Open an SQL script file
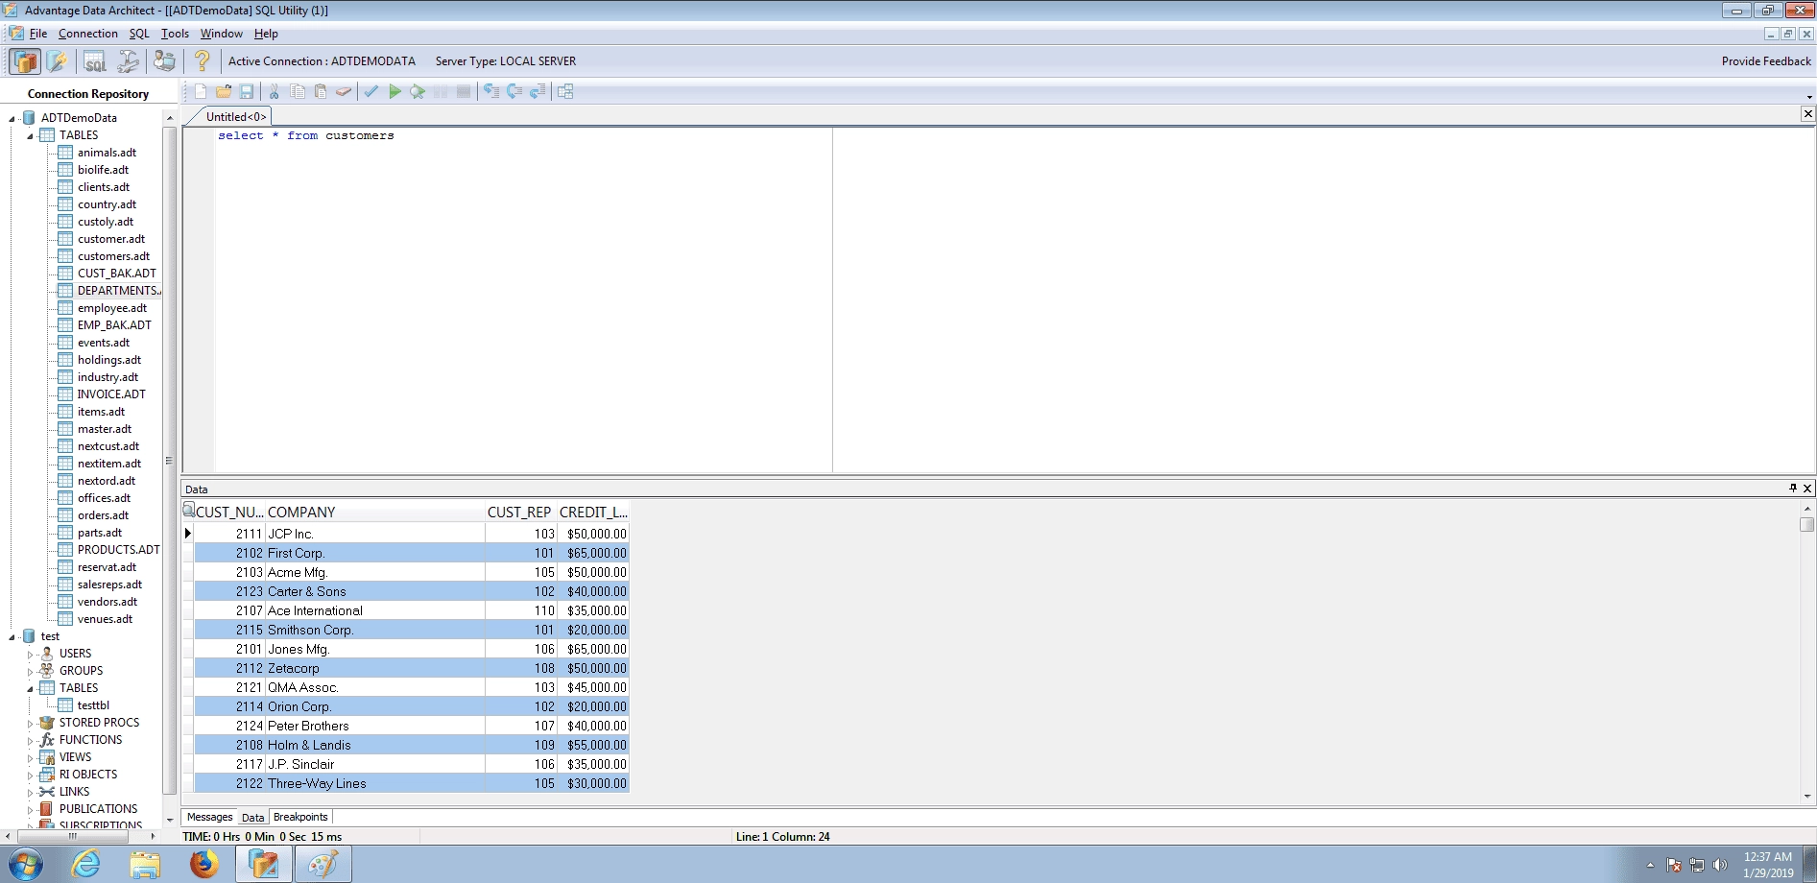This screenshot has width=1817, height=883. pyautogui.click(x=224, y=92)
